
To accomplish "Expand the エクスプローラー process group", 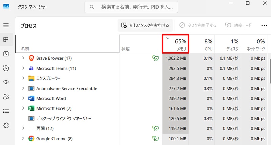I will click(23, 78).
